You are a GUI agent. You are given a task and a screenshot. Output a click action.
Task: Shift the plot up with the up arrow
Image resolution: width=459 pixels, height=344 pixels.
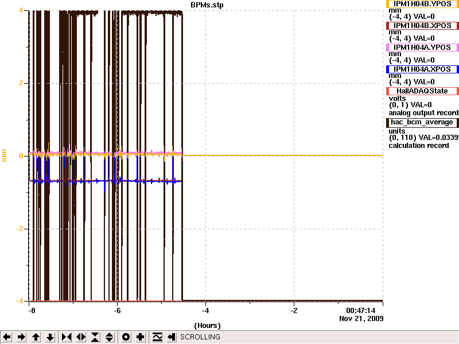tap(36, 337)
